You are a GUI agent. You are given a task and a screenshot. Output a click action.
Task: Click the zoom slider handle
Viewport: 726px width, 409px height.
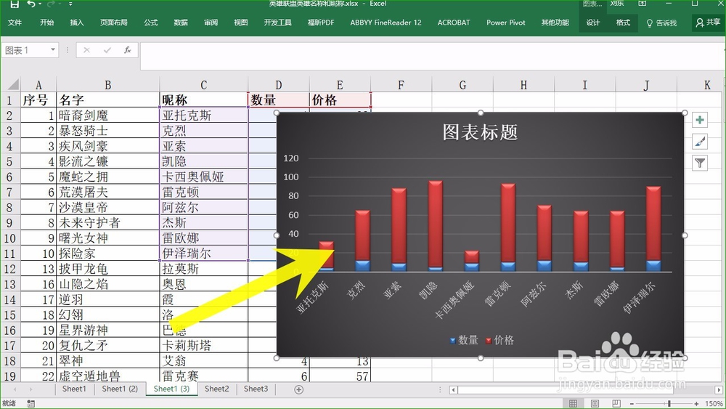coord(669,404)
